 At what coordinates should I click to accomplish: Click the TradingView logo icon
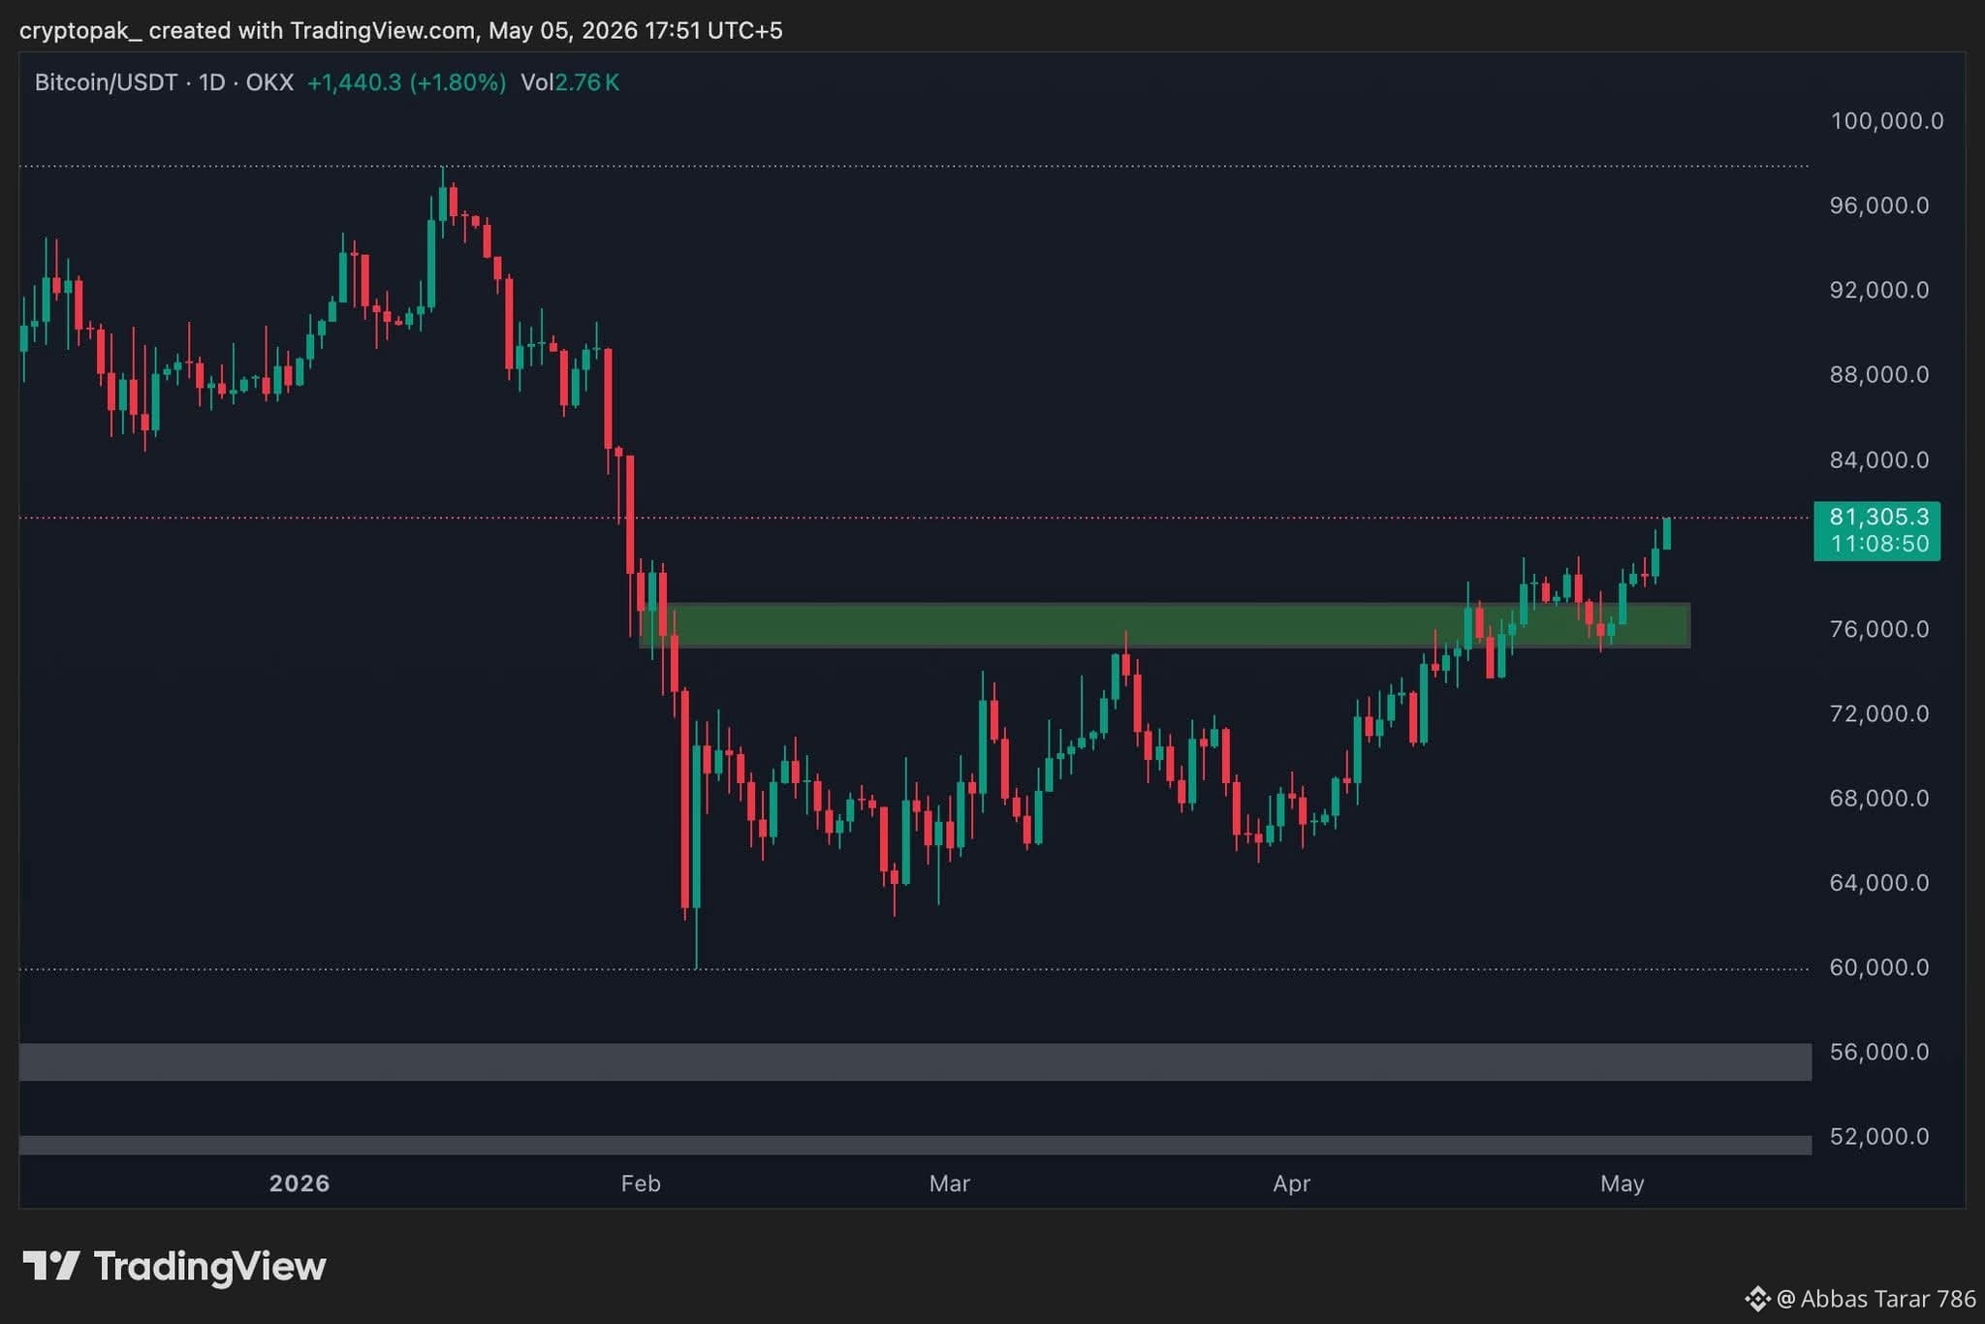[51, 1266]
